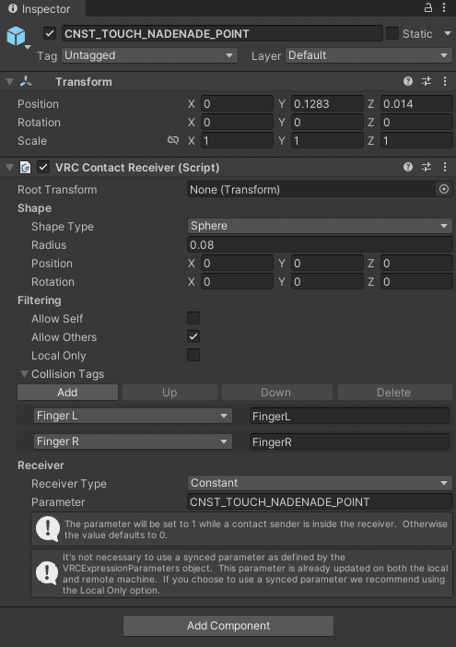Toggle the GameObject active checkbox
The width and height of the screenshot is (456, 647).
point(50,33)
